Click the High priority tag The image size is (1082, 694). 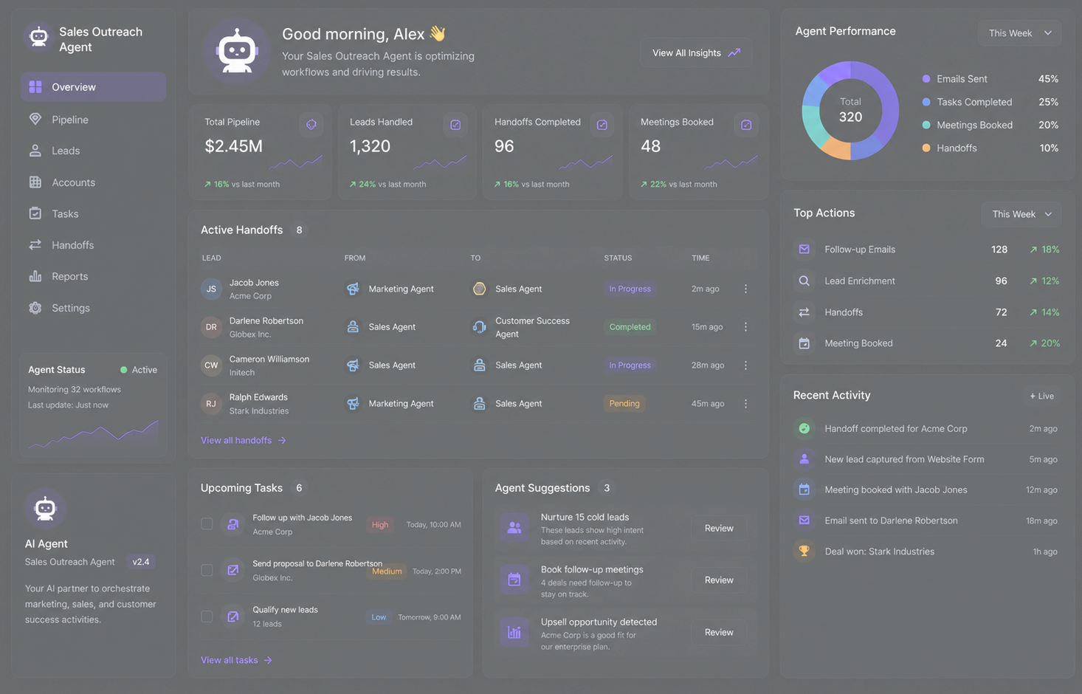tap(380, 525)
